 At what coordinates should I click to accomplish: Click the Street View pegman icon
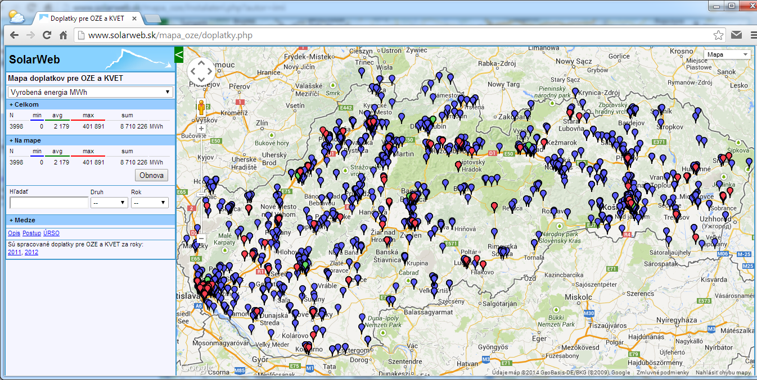pos(201,108)
